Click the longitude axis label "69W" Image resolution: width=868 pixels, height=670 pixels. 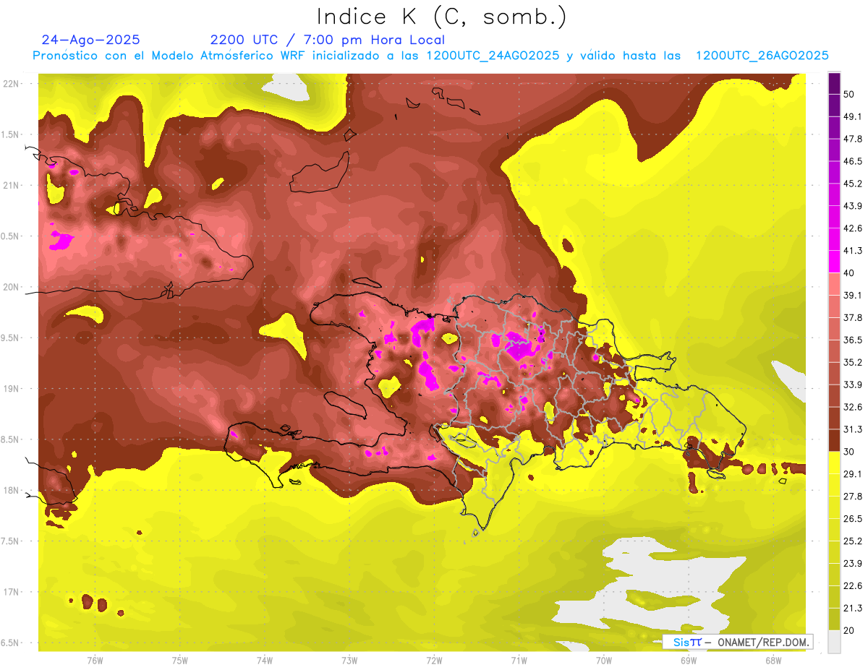coord(689,661)
